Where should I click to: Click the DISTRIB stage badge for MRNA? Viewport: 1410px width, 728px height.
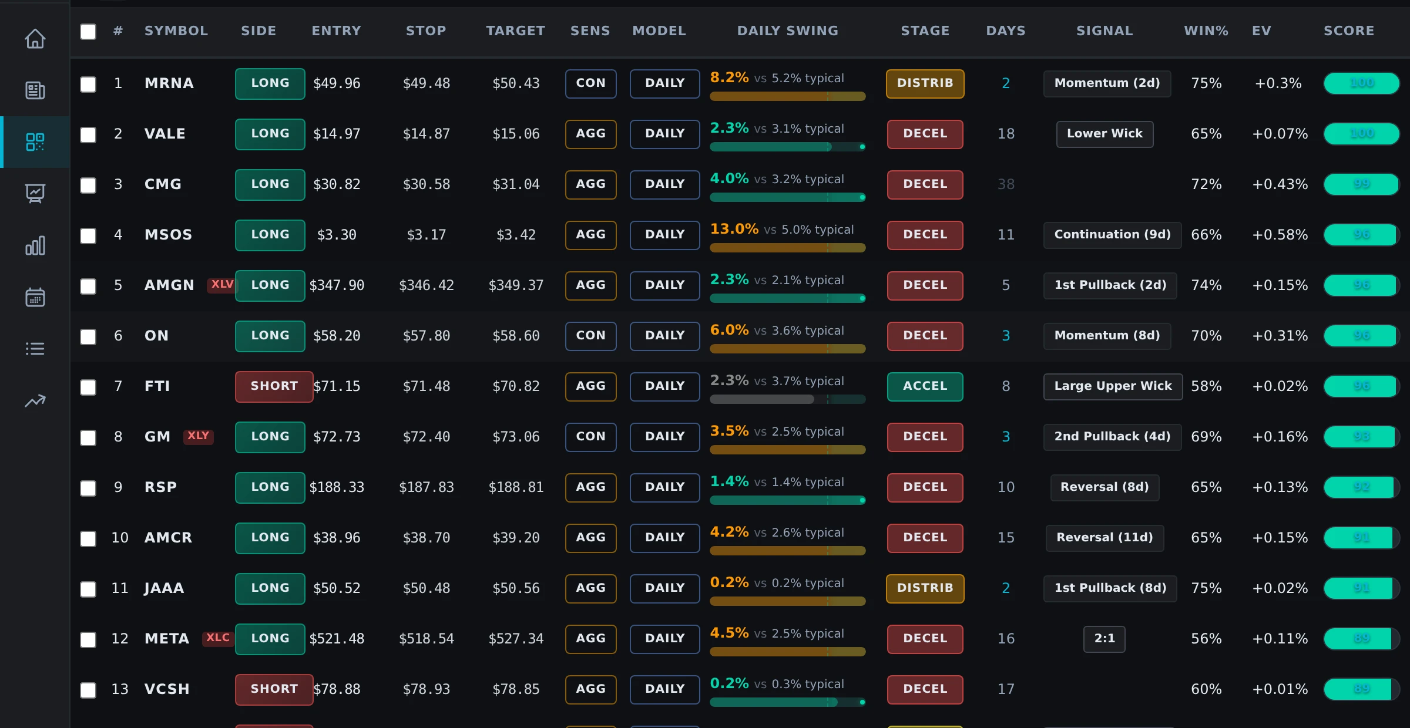925,83
